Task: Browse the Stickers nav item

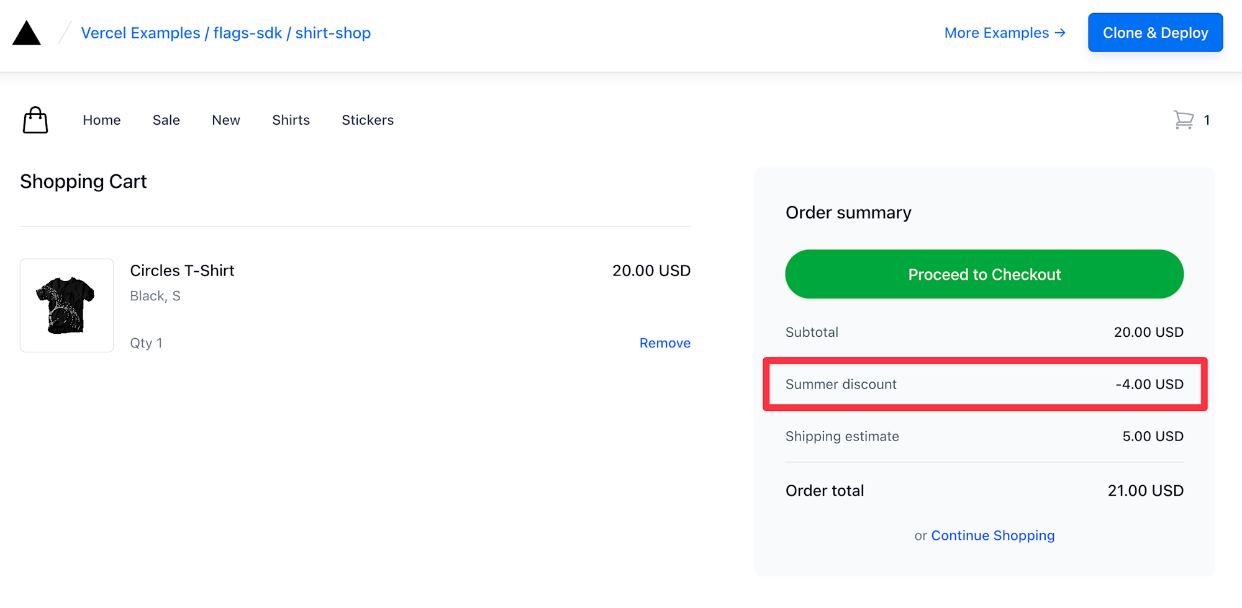Action: (368, 120)
